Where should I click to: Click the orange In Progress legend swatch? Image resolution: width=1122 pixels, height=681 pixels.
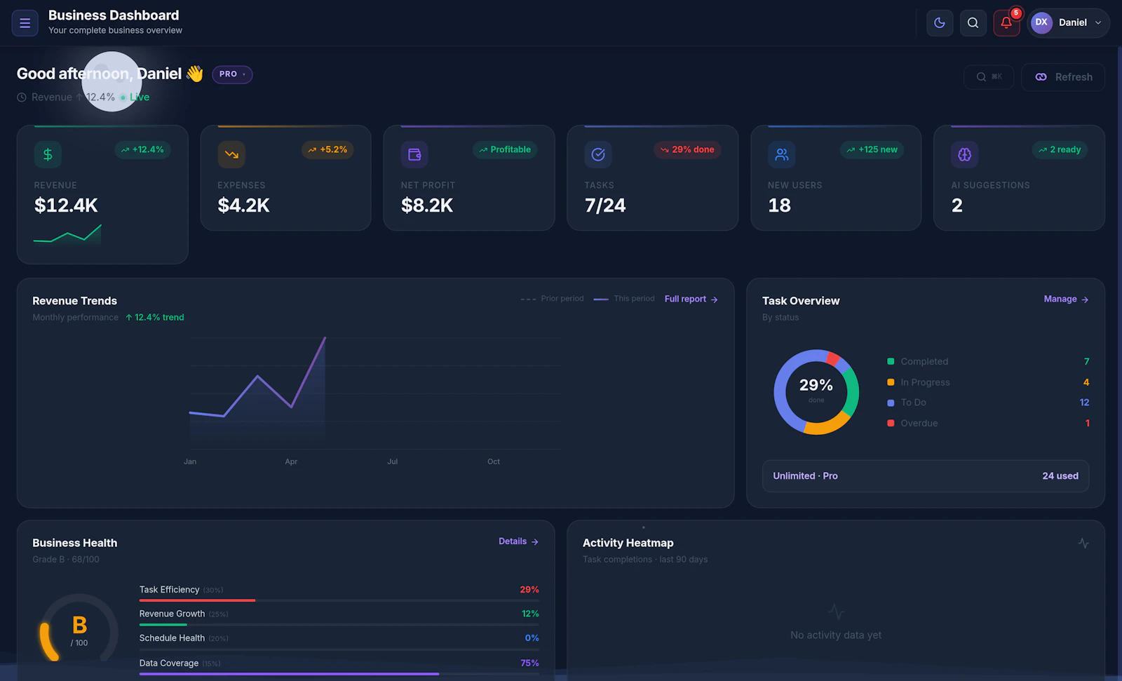click(x=891, y=382)
